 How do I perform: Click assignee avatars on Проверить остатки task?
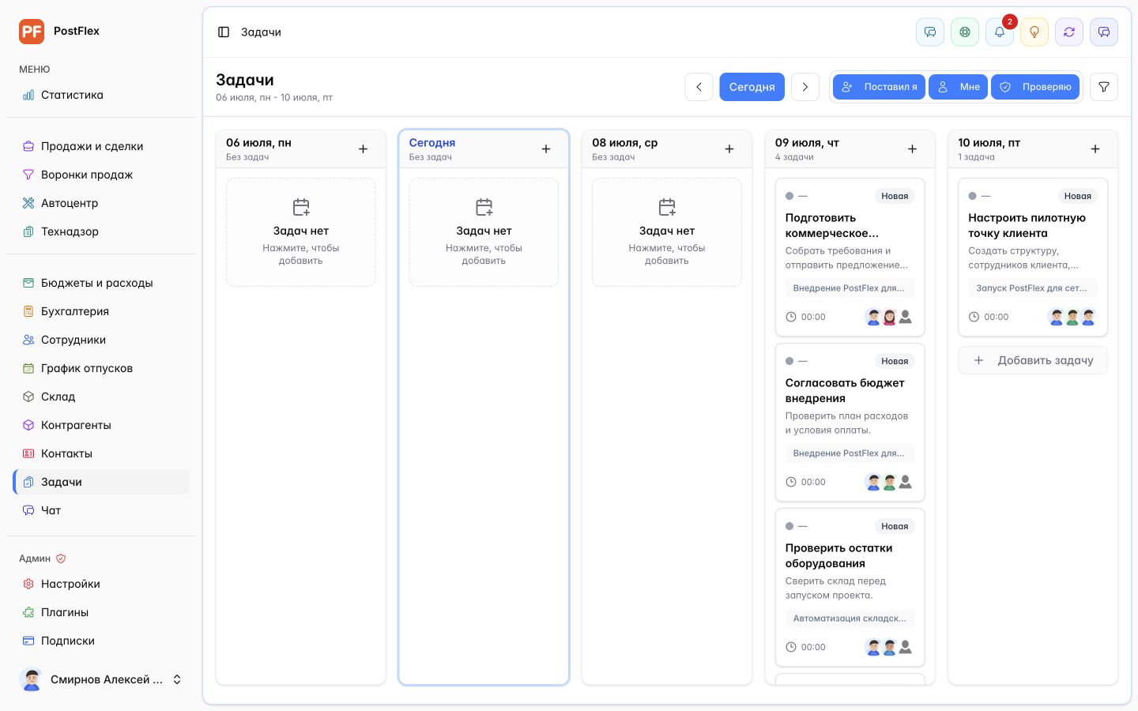click(x=890, y=647)
